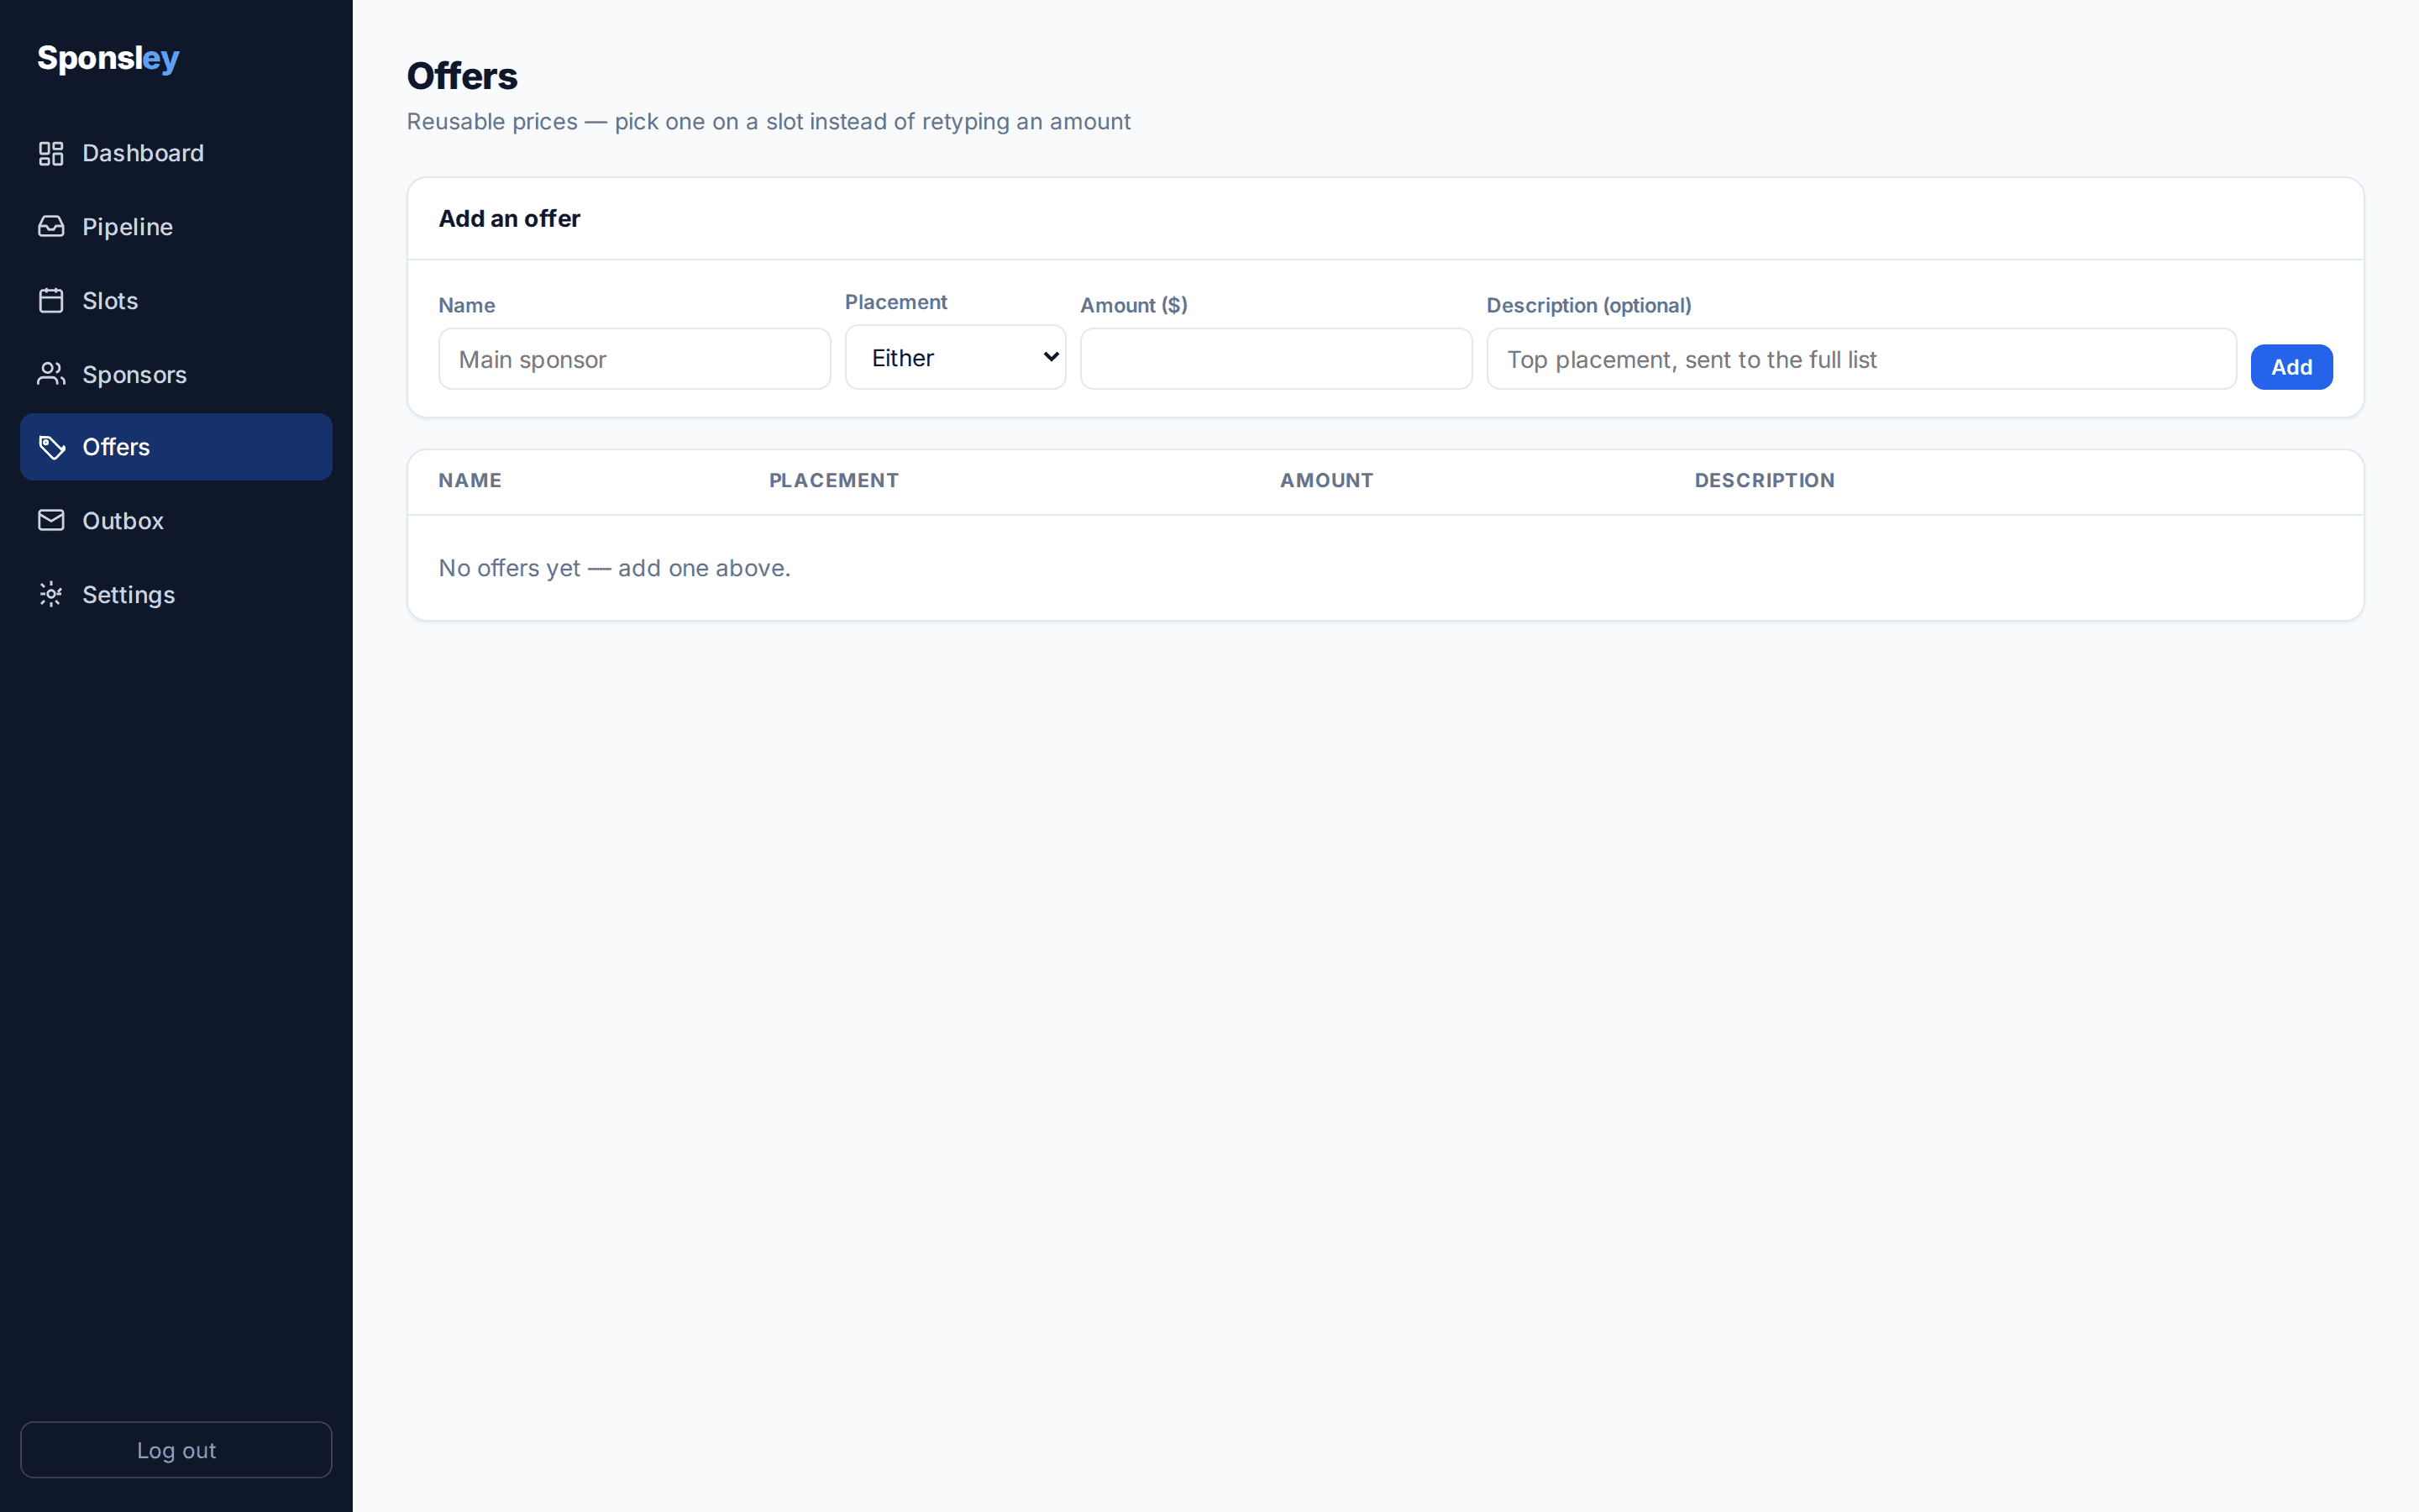Open the Dashboard page
The height and width of the screenshot is (1512, 2419).
coord(176,153)
